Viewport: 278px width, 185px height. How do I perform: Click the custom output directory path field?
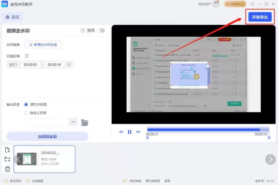[x=46, y=122]
